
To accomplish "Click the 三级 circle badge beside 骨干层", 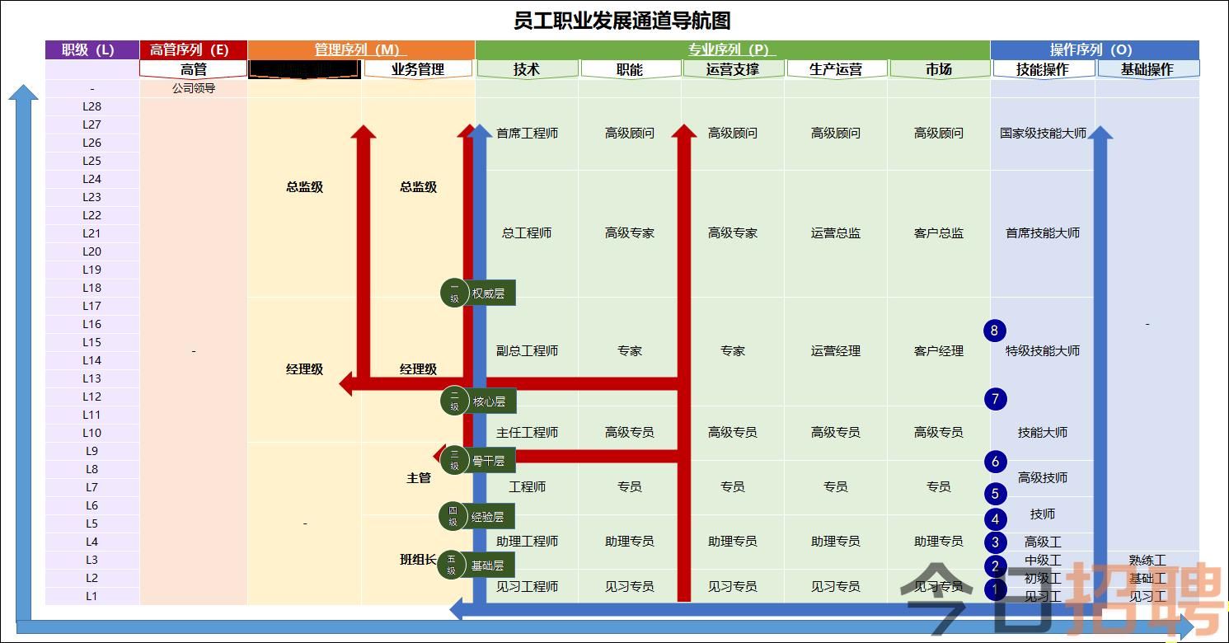I will coord(454,460).
